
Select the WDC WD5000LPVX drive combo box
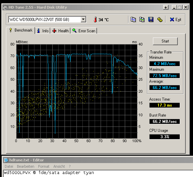pos(47,19)
